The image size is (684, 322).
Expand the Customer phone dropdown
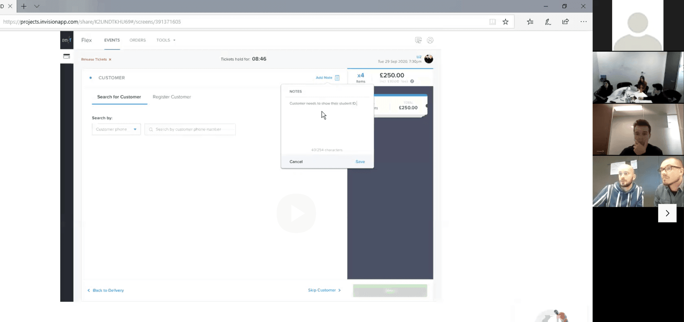coord(116,129)
